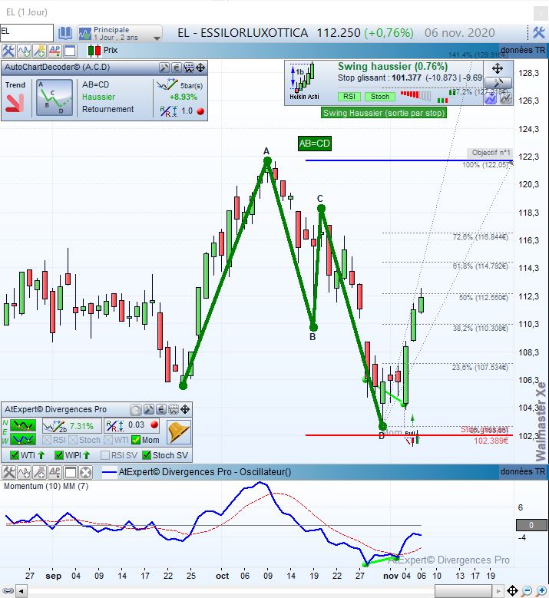Click the Swing Haussier (sortie par stop) label

[384, 113]
